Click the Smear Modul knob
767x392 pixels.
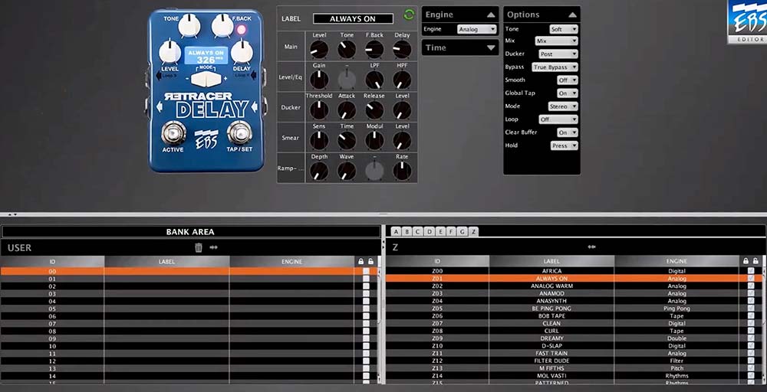[x=375, y=140]
